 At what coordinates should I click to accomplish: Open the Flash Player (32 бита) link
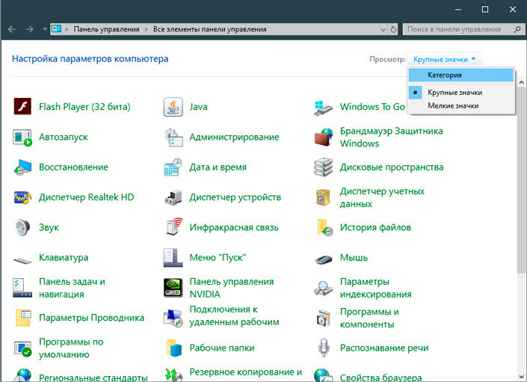[x=84, y=107]
